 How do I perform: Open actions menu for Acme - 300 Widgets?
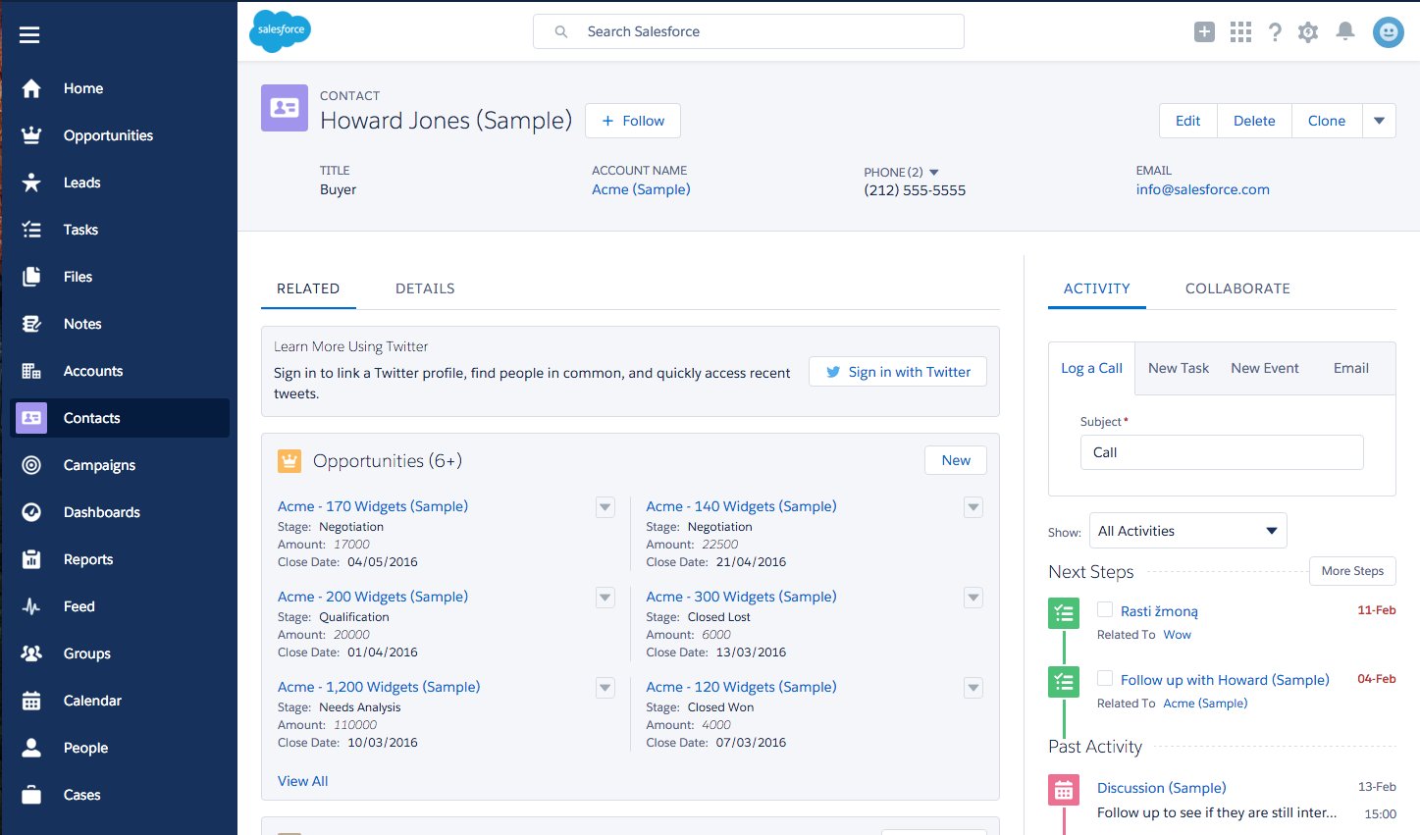tap(973, 598)
